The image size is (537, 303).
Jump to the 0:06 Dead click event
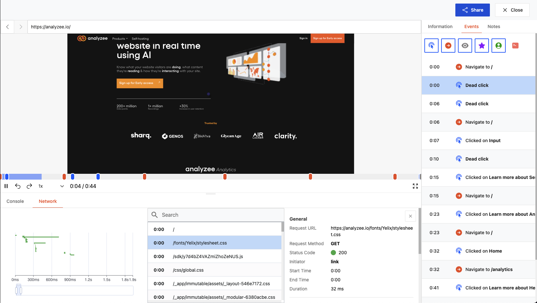click(x=479, y=104)
